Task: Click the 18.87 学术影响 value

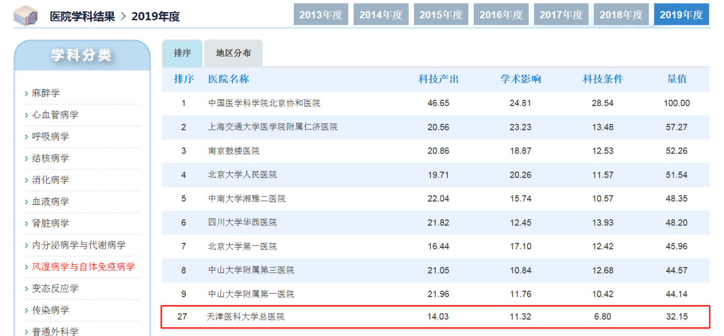Action: pyautogui.click(x=520, y=151)
